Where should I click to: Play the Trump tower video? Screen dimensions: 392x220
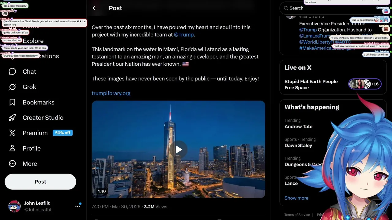click(179, 149)
